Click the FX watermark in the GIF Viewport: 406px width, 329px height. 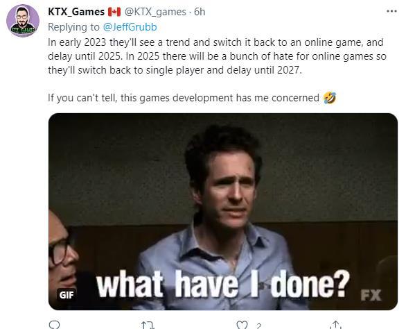pyautogui.click(x=371, y=295)
